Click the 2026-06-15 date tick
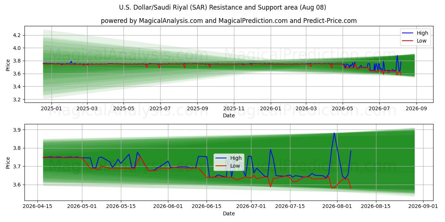Screen dimensions: 445x222 [207, 207]
